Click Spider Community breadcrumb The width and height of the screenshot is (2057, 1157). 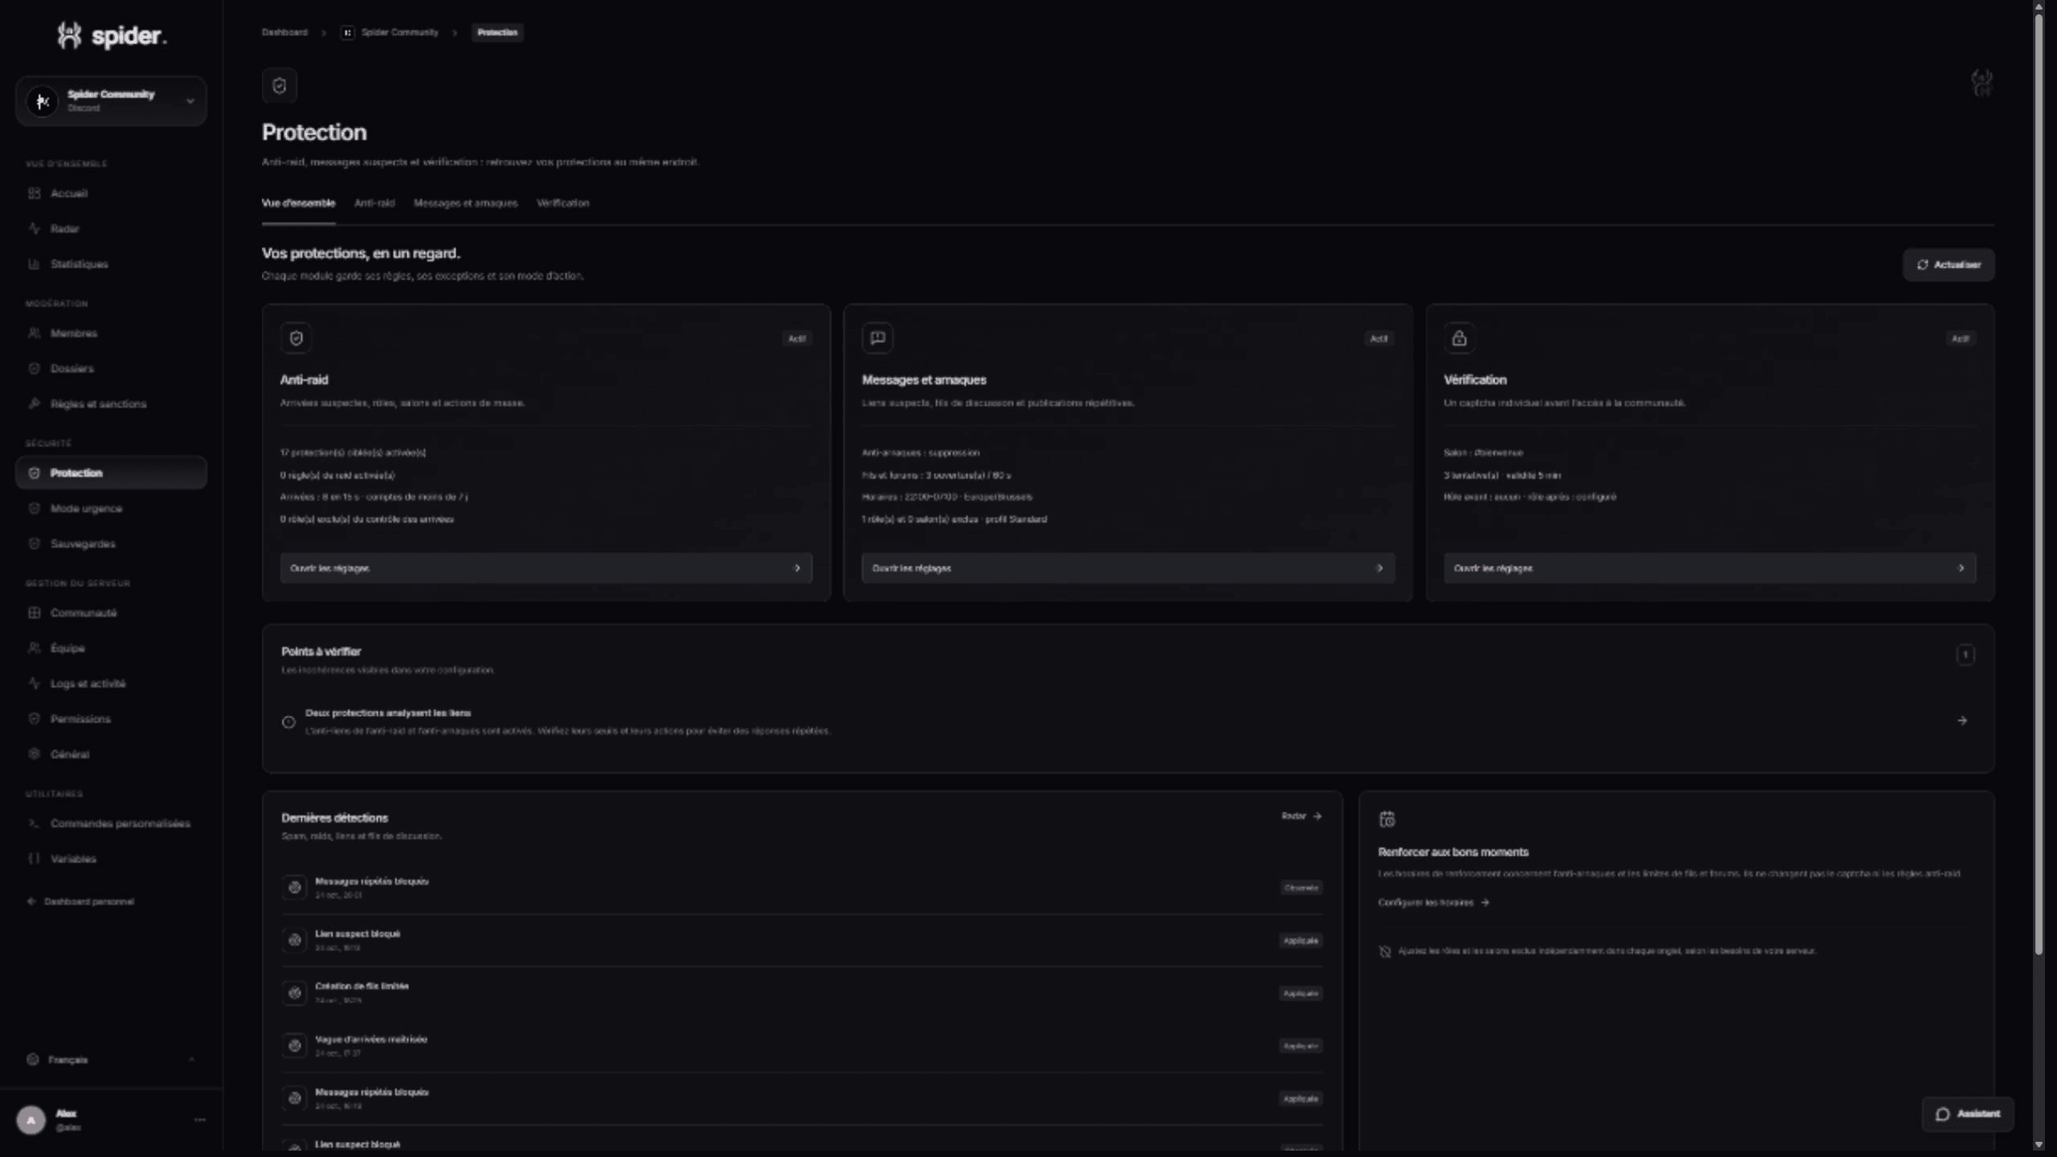point(390,33)
